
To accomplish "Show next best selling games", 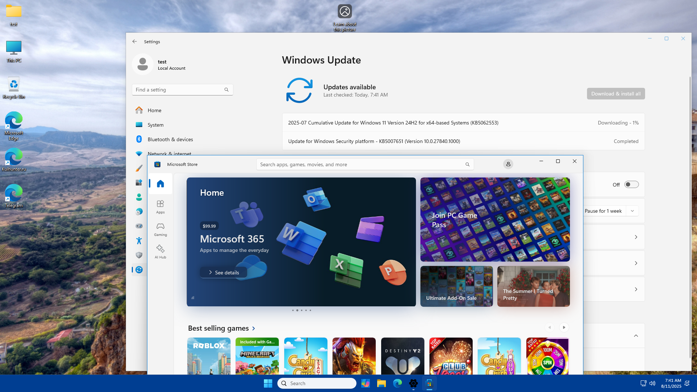I will (x=564, y=327).
